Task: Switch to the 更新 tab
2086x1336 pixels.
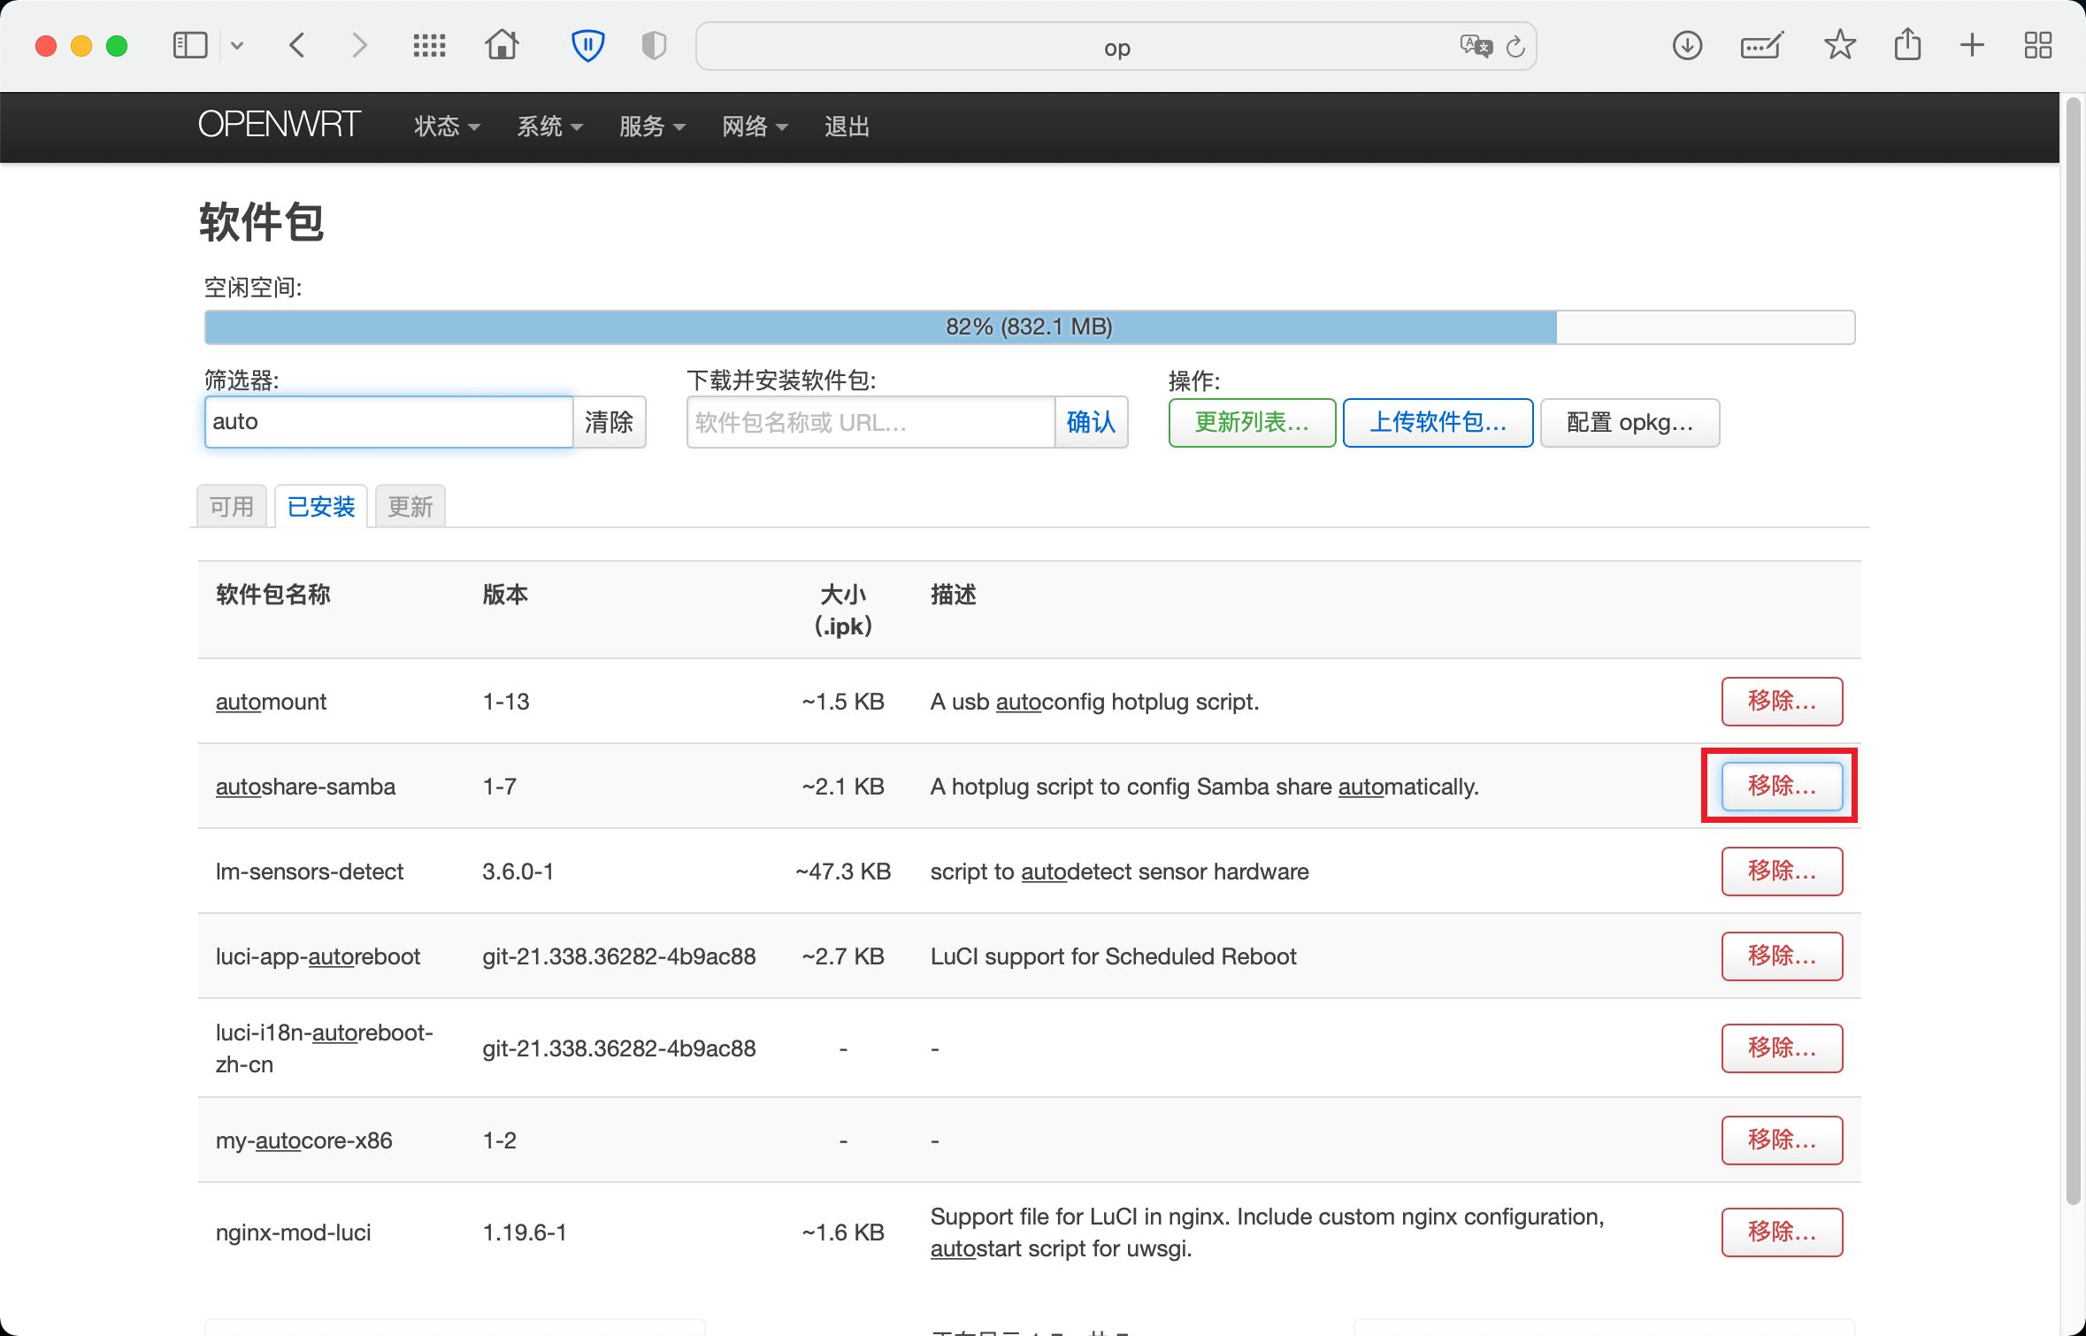Action: (410, 507)
